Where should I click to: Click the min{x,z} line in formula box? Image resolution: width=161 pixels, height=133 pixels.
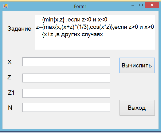75,20
